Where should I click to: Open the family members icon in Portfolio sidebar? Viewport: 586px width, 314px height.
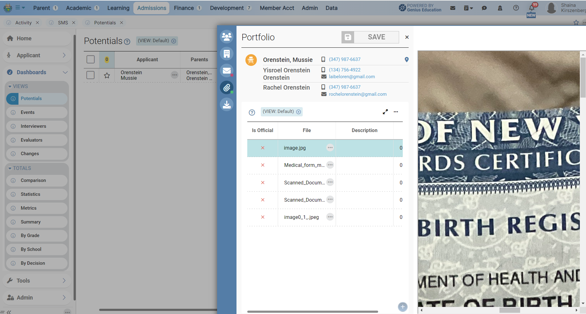[x=227, y=37]
